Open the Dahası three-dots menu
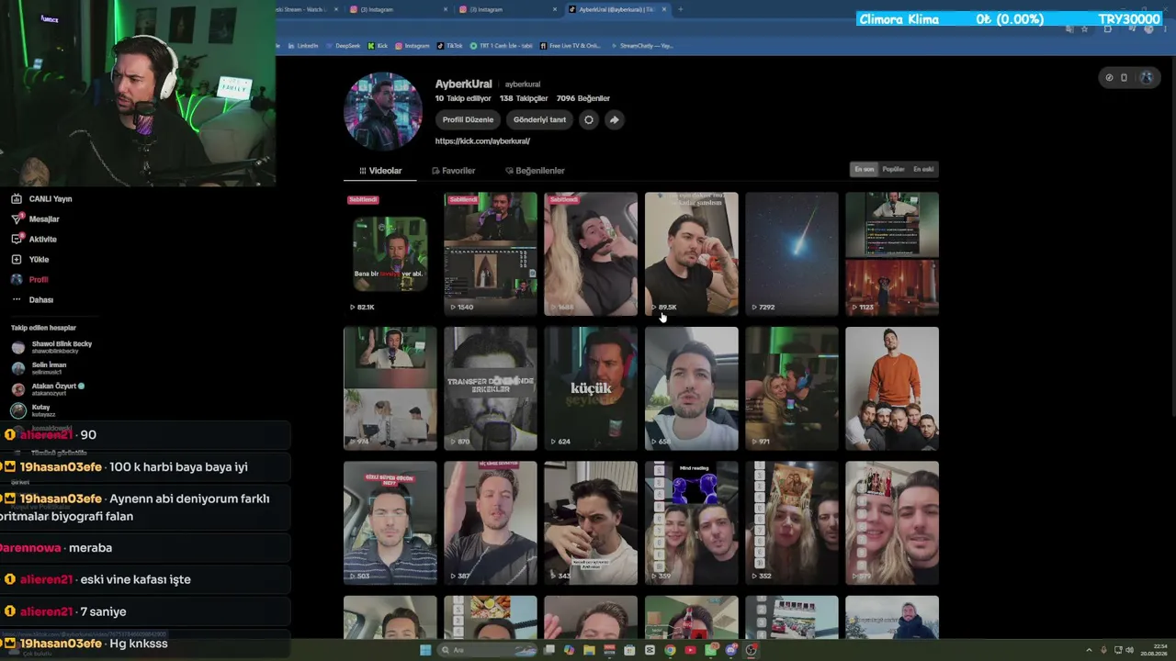The image size is (1176, 661). pos(17,299)
